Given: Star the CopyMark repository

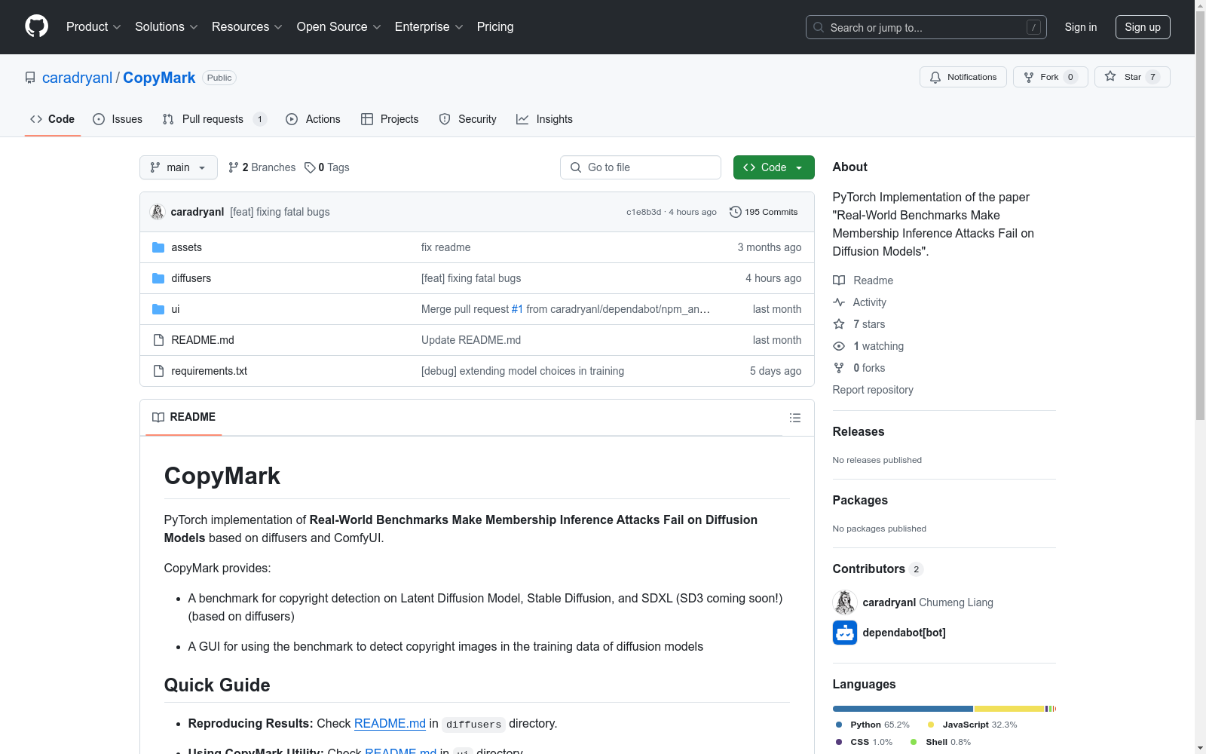Looking at the screenshot, I should tap(1131, 77).
